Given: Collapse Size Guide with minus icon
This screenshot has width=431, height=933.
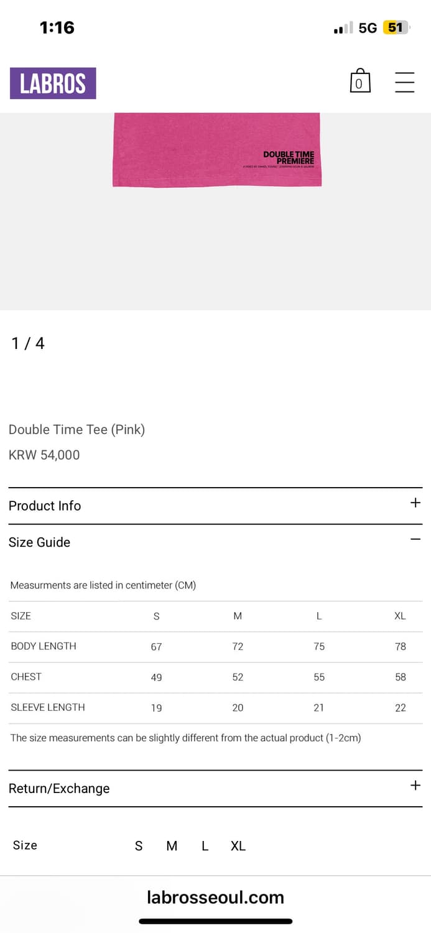Looking at the screenshot, I should click(x=415, y=539).
